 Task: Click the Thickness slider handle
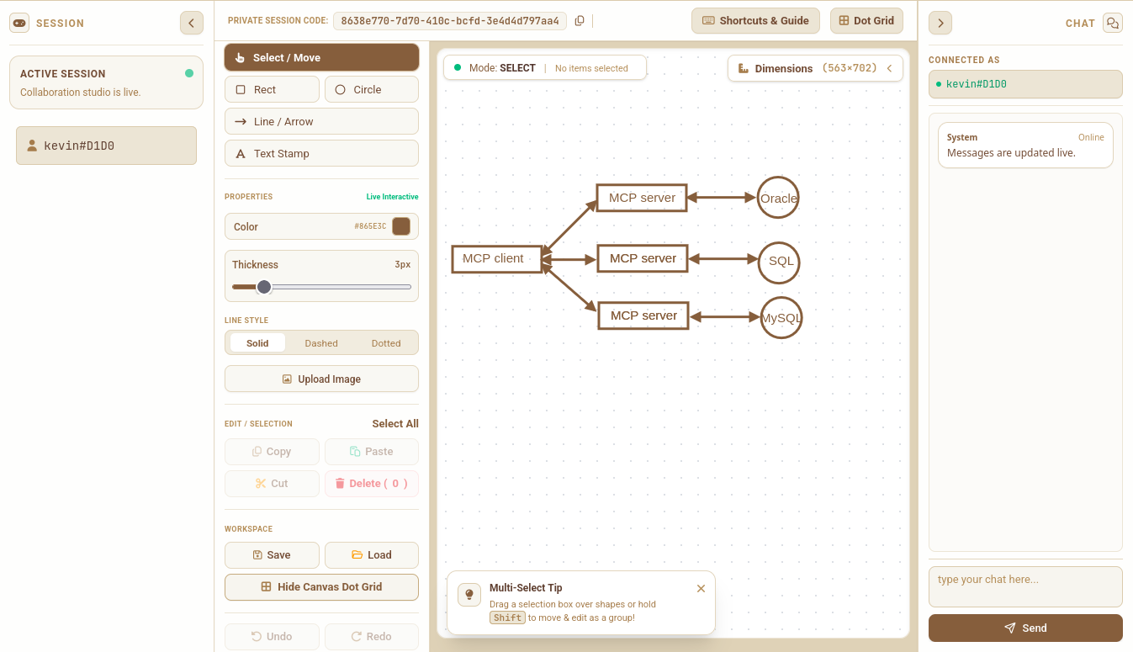[264, 287]
